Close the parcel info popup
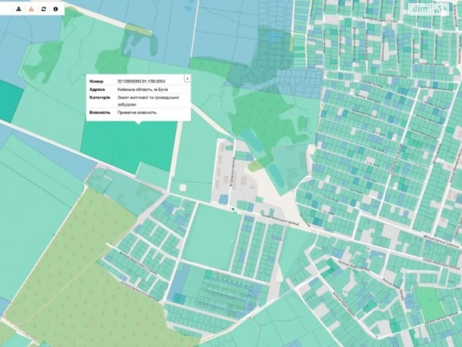Image resolution: width=462 pixels, height=347 pixels. click(x=187, y=78)
